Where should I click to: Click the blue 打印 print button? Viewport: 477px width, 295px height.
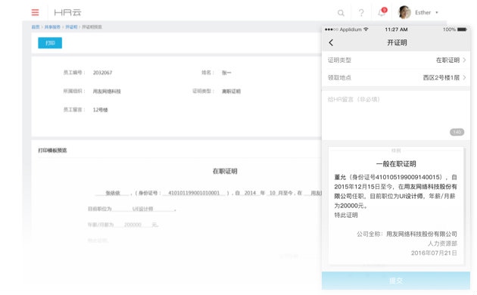point(50,43)
